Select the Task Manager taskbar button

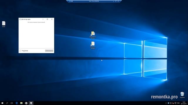point(31,103)
